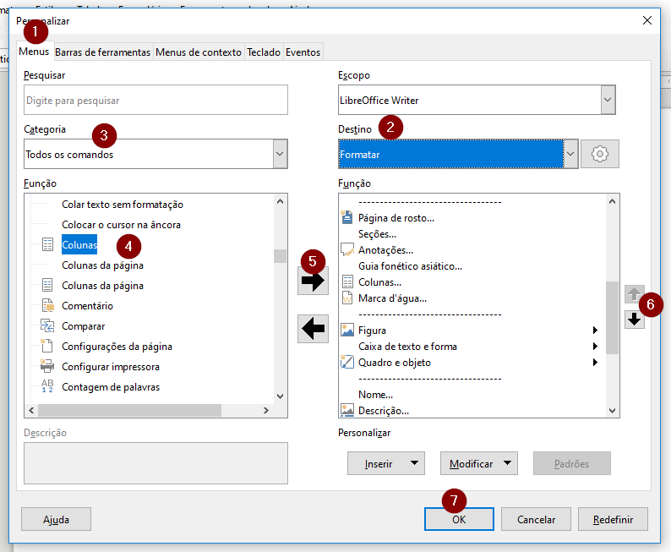Select Configurar impressora printer icon entry
The image size is (671, 552).
[x=47, y=367]
